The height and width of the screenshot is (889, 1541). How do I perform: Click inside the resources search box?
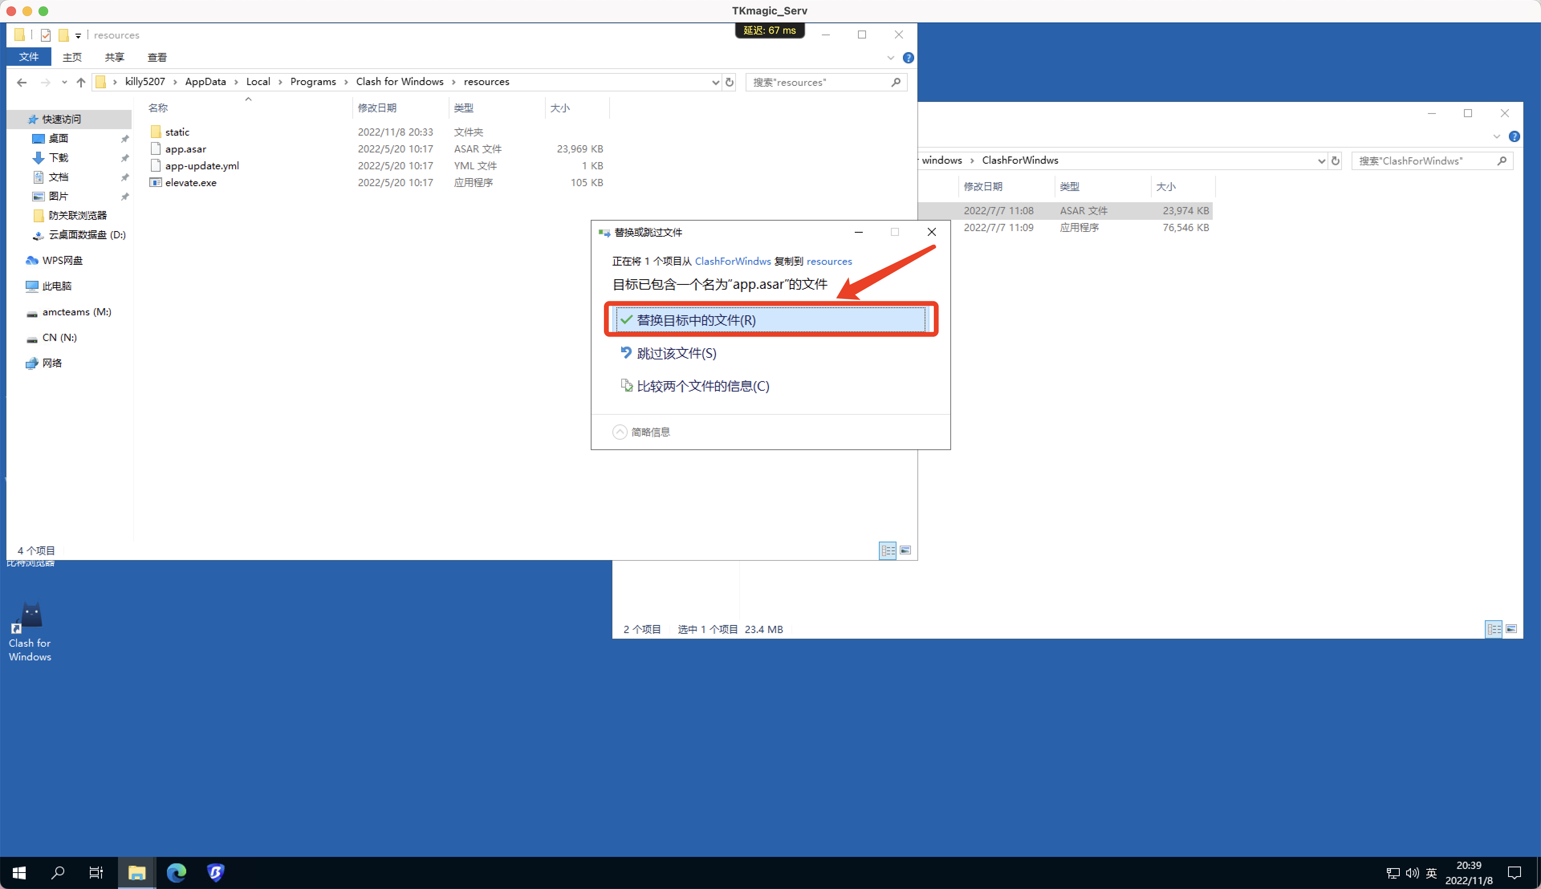point(818,82)
